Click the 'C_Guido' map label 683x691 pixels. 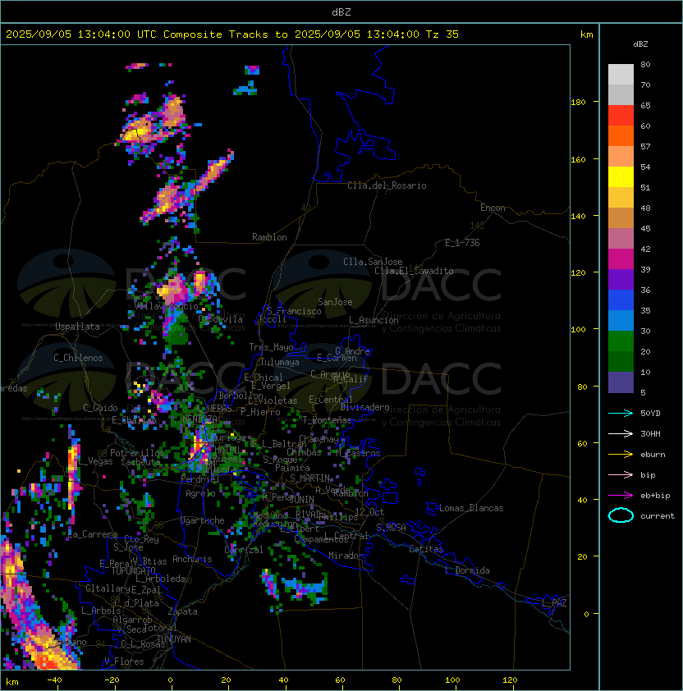tap(100, 408)
